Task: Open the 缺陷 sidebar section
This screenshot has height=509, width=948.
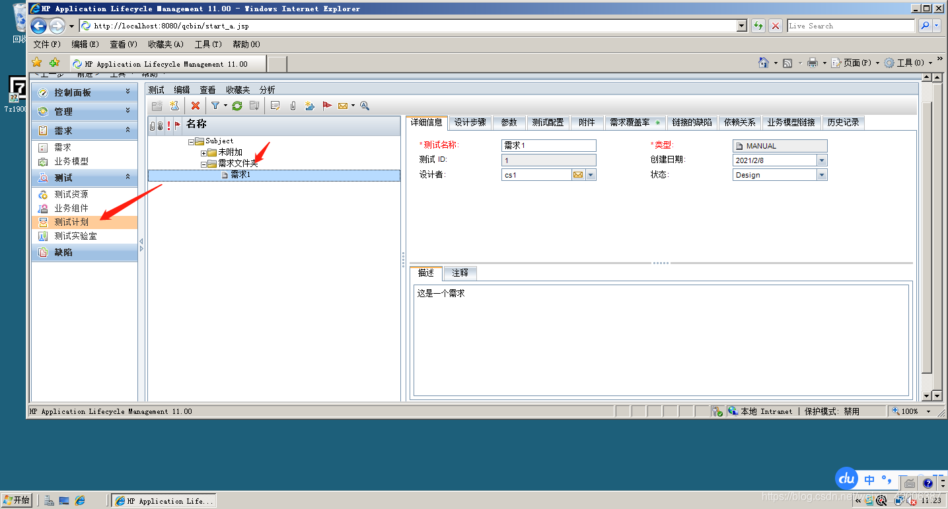Action: [85, 252]
